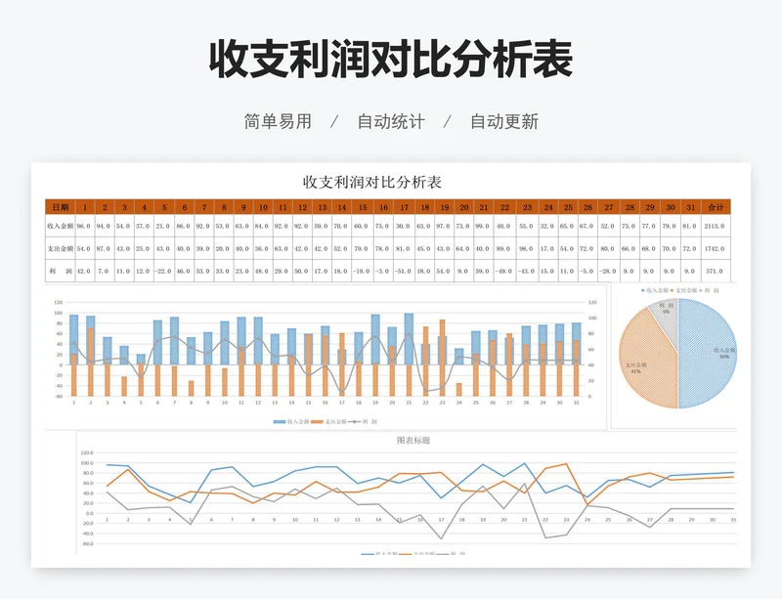Select day 5 profit cell -22.0
The height and width of the screenshot is (599, 782).
[x=163, y=272]
